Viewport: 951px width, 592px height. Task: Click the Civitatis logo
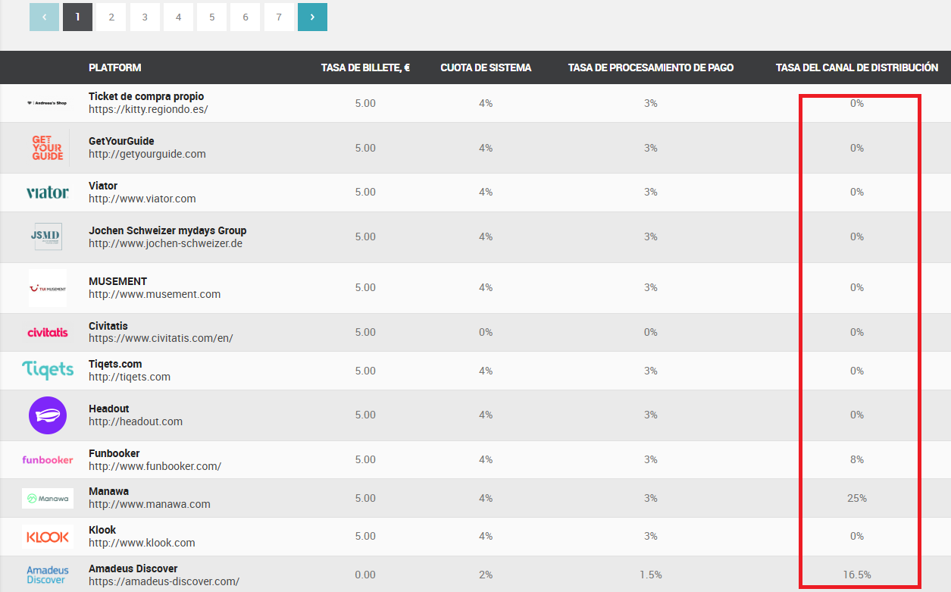pyautogui.click(x=48, y=332)
